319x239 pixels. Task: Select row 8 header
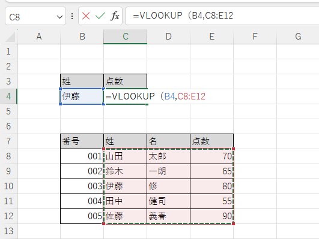[8, 156]
